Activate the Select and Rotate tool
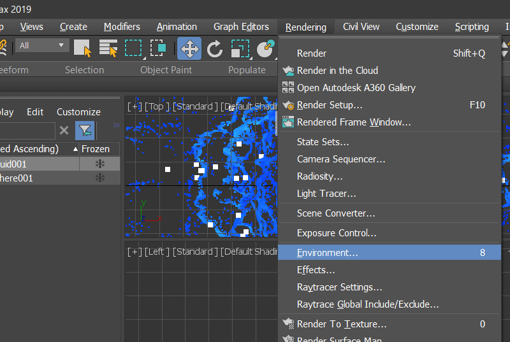This screenshot has width=510, height=342. 215,48
